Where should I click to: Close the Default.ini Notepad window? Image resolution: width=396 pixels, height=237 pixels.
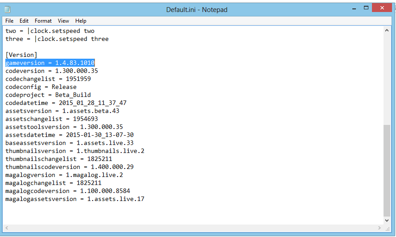[382, 8]
